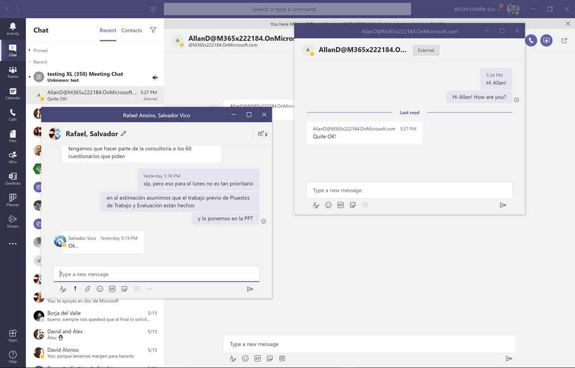This screenshot has width=575, height=368.
Task: Open profile picture menu
Action: point(513,9)
